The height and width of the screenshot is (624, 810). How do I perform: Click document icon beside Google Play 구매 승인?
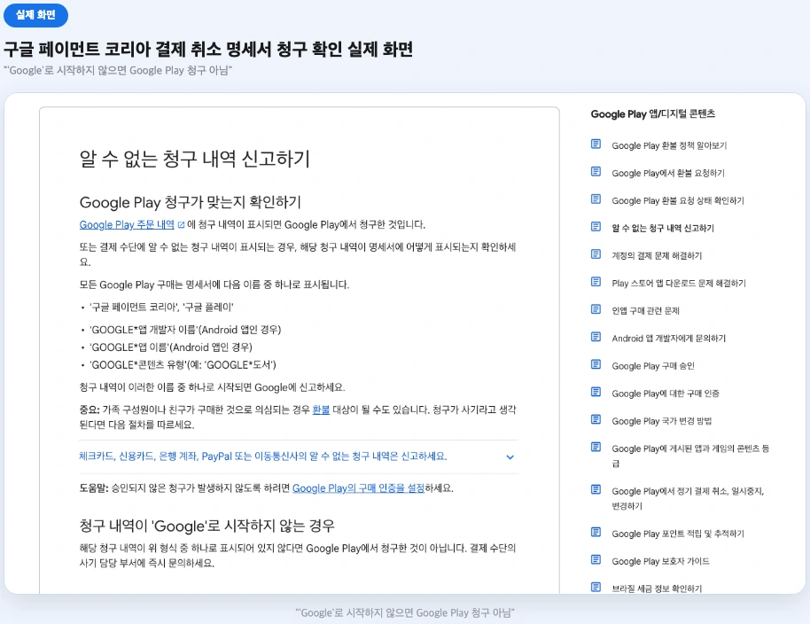click(596, 364)
